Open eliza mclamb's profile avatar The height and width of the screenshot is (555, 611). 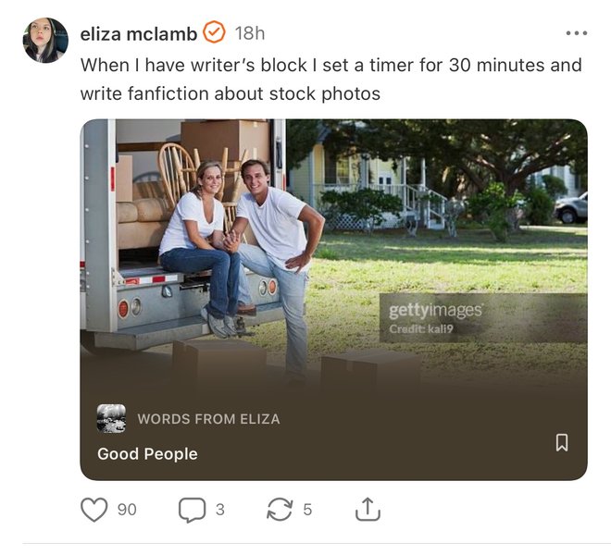coord(45,41)
